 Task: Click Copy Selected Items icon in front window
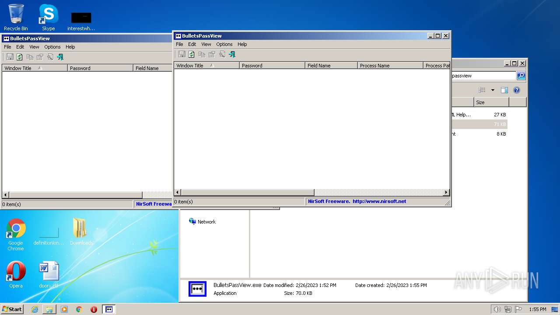pos(202,54)
